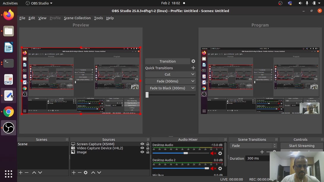
Task: Open the Edit menu
Action: point(32,18)
